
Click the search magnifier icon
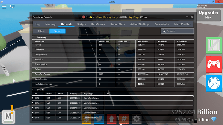164,31
